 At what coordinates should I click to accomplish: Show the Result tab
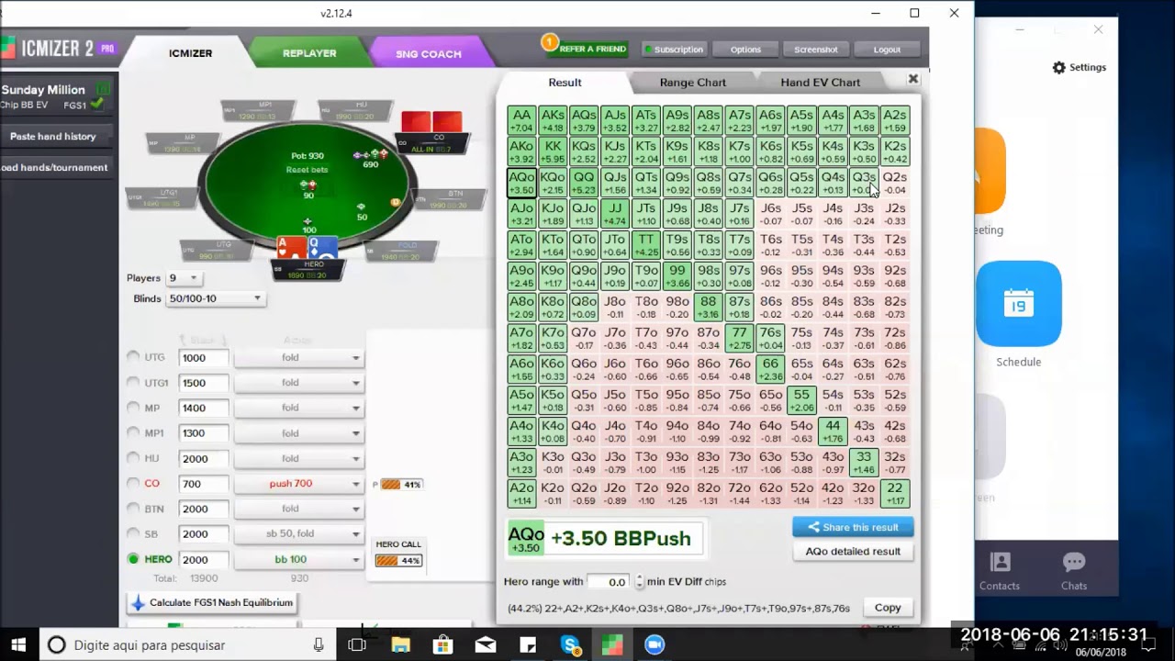(x=565, y=82)
